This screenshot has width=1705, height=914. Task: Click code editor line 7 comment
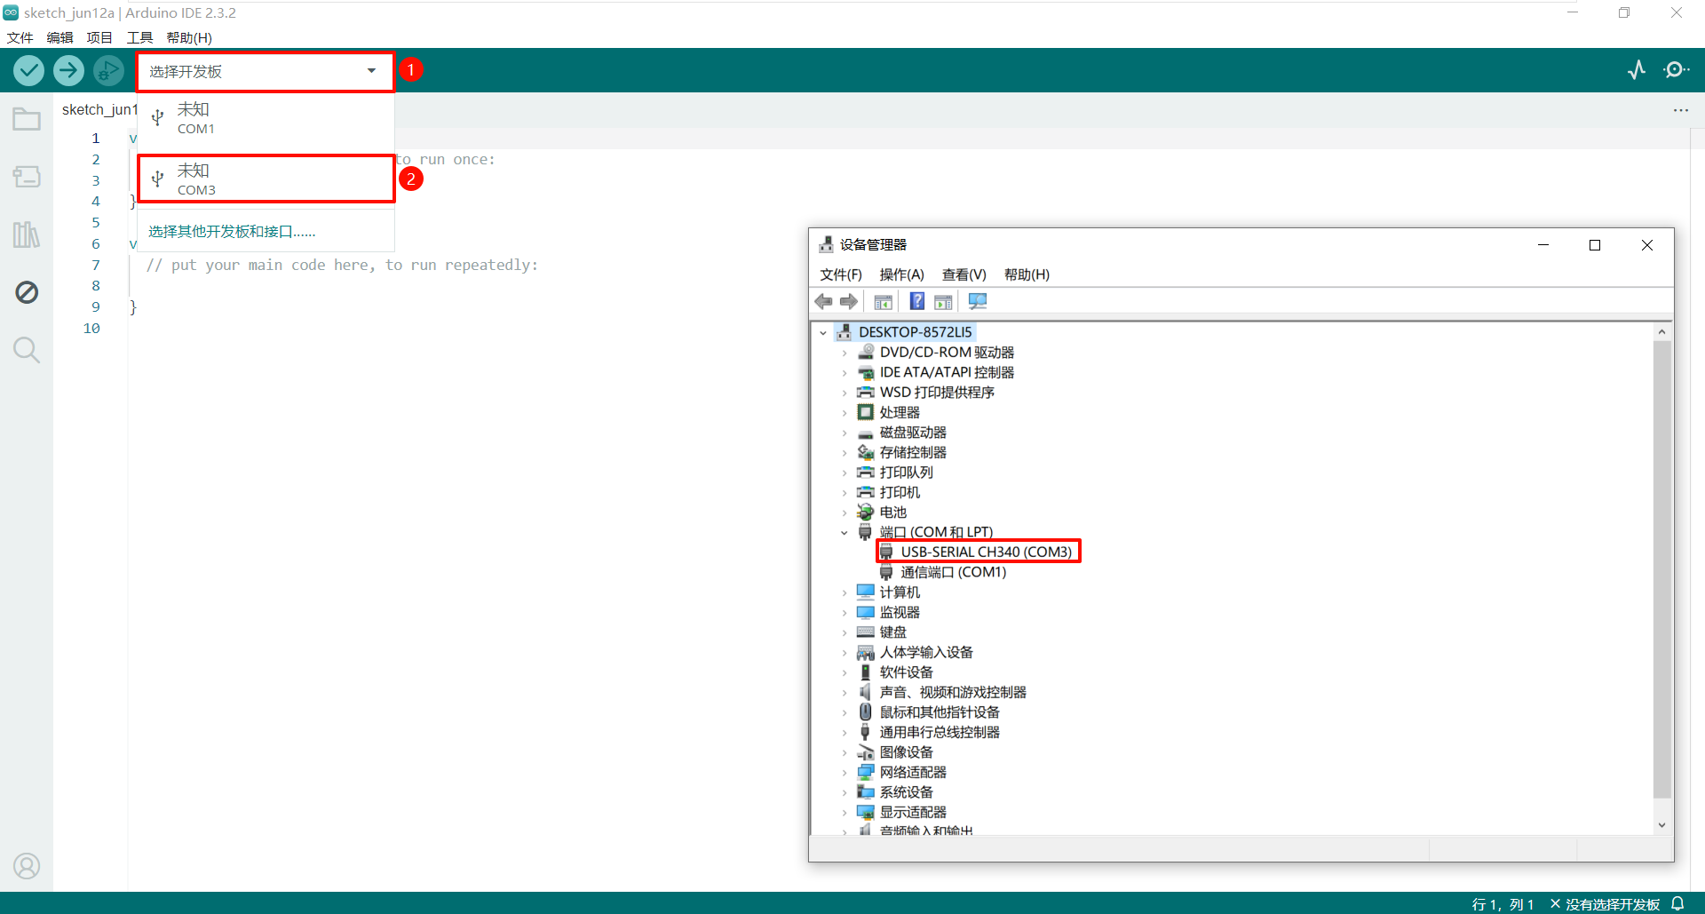[342, 265]
